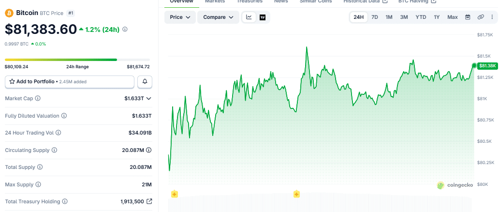Click the 21M max supply value

click(147, 184)
